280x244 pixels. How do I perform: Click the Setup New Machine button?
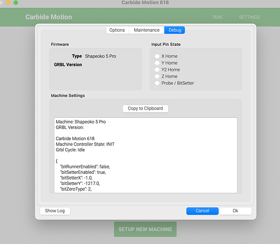point(145,229)
